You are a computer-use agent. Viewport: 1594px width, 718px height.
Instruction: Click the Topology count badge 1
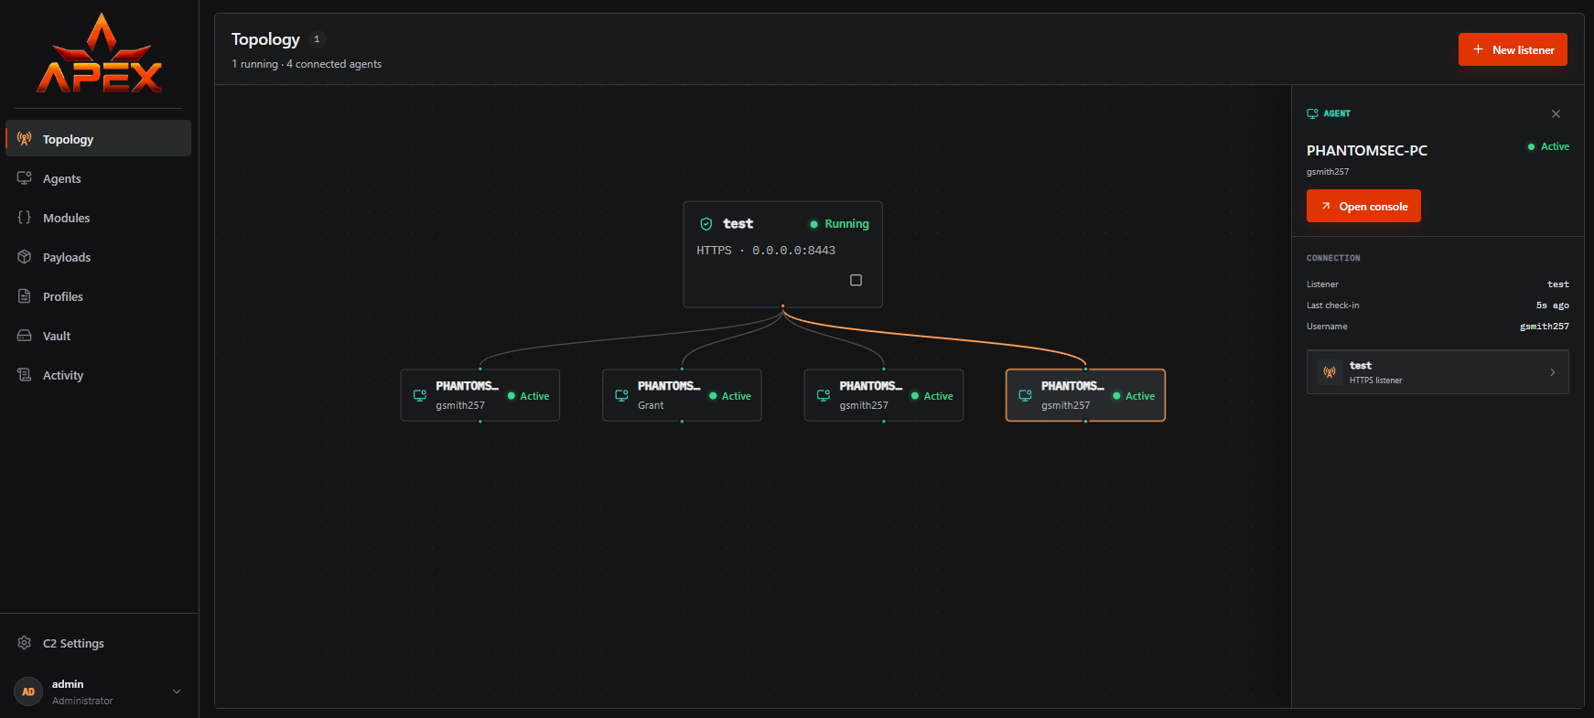(x=317, y=39)
